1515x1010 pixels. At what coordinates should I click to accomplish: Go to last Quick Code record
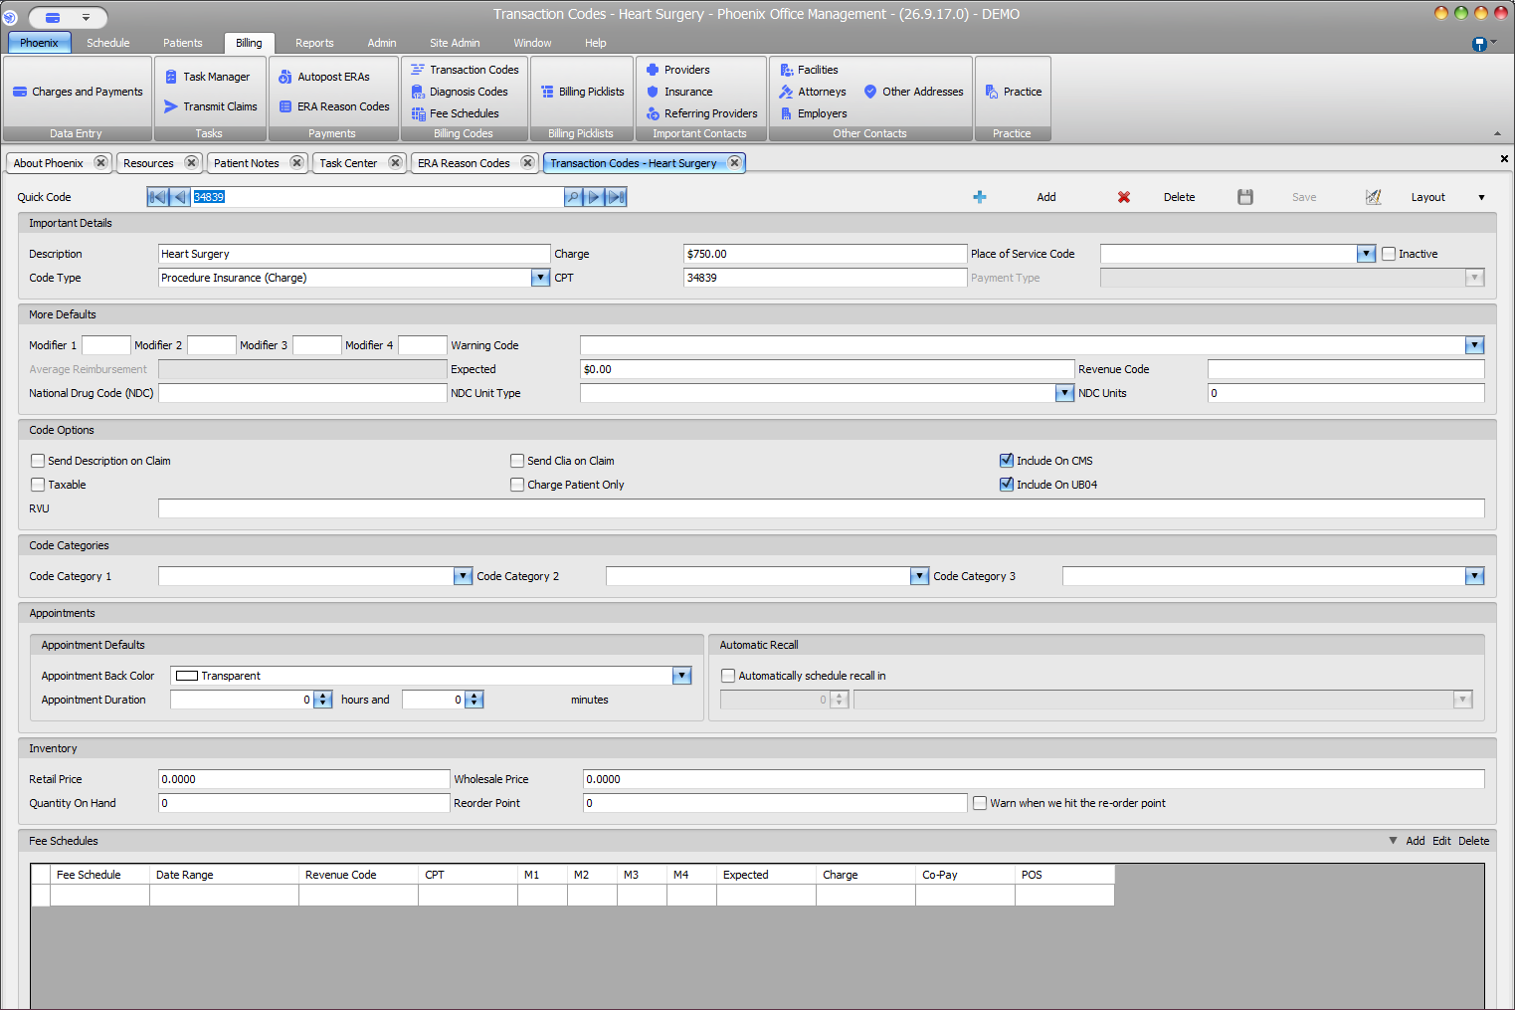617,197
